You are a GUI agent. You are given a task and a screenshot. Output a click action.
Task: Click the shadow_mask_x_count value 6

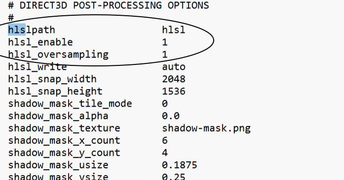click(165, 140)
